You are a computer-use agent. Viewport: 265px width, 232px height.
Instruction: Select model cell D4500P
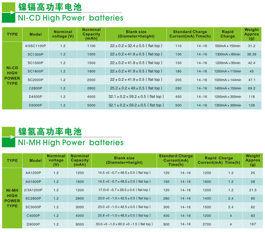(x=35, y=97)
